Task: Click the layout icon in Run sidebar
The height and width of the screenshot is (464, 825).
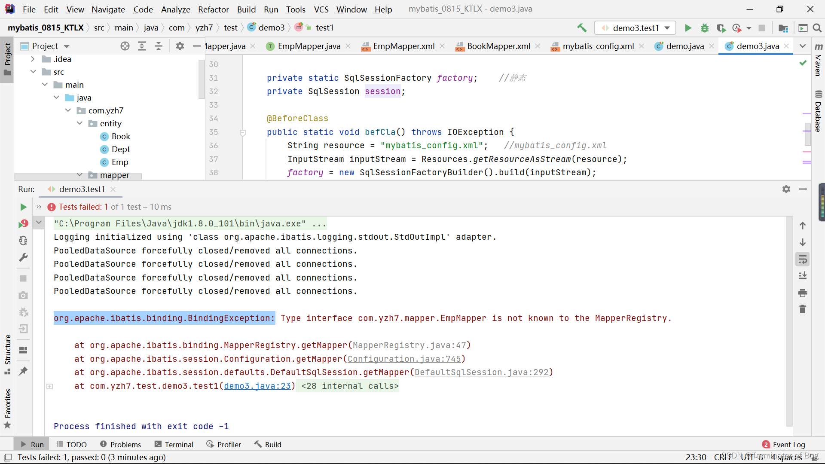Action: 23,350
